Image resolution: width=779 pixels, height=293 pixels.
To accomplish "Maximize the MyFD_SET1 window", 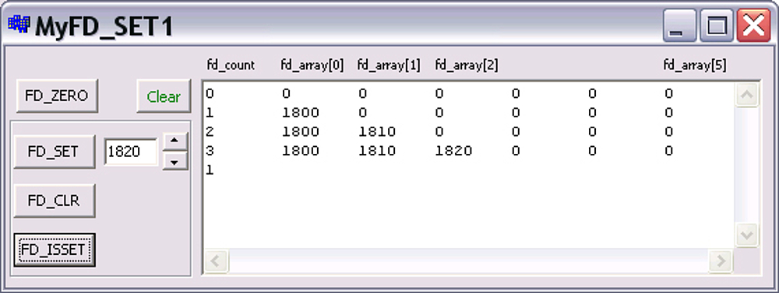I will coord(717,26).
